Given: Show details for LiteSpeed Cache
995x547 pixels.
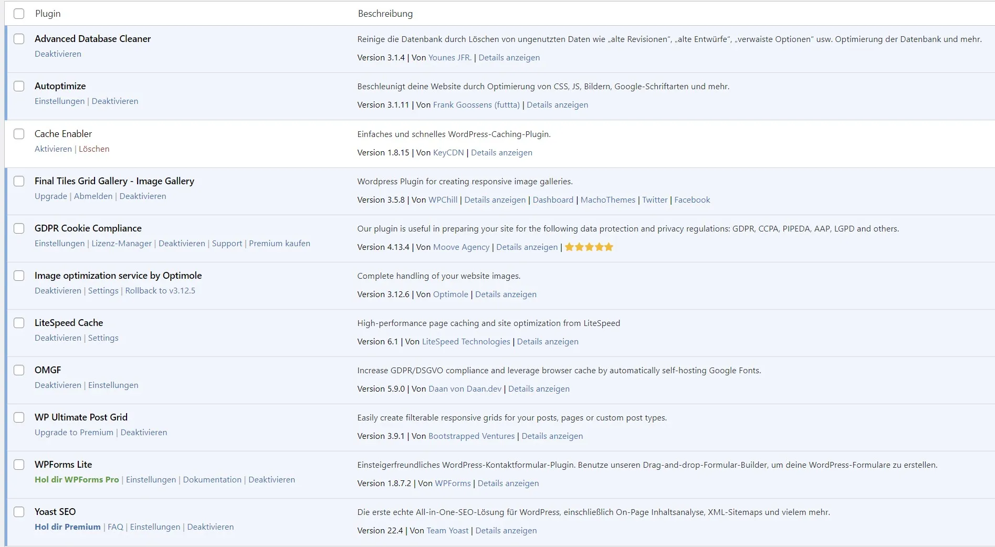Looking at the screenshot, I should [x=548, y=342].
